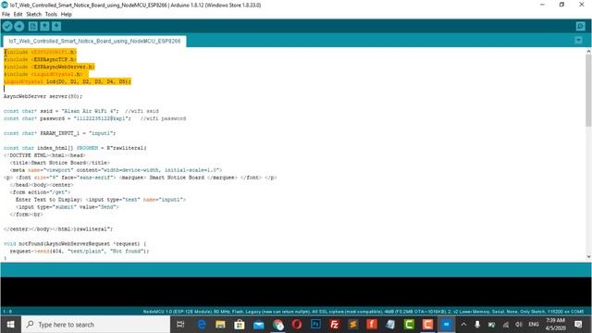
Task: Open Microsoft Store from the taskbar
Action: [240, 325]
